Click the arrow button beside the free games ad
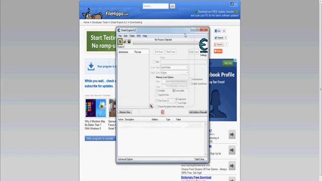The width and height of the screenshot is (322, 181). [x=232, y=166]
